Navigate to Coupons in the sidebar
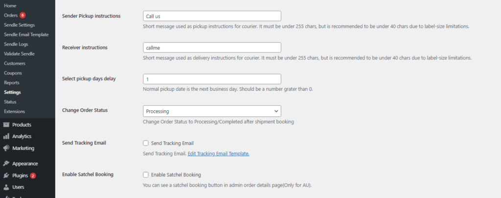This screenshot has width=501, height=198. coord(12,73)
